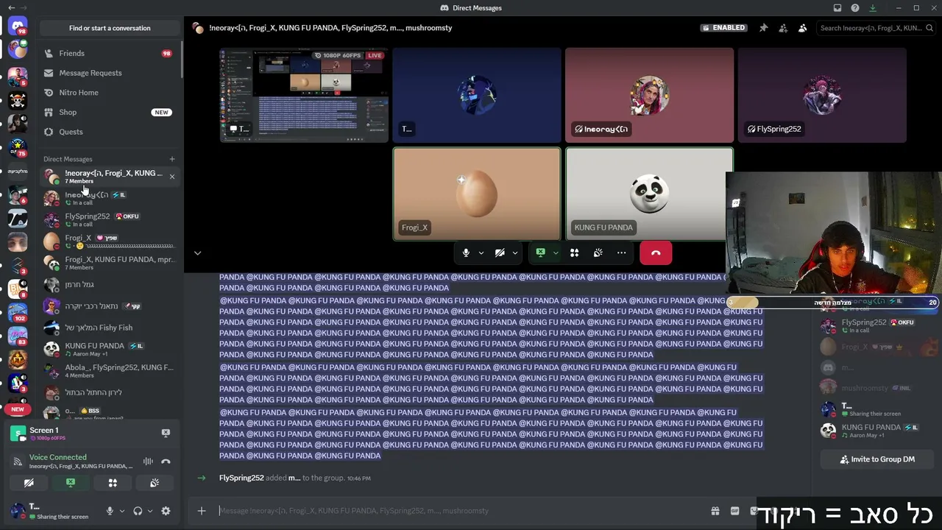Open the KUNG FU PANDA direct message
942x530 pixels.
[x=108, y=349]
